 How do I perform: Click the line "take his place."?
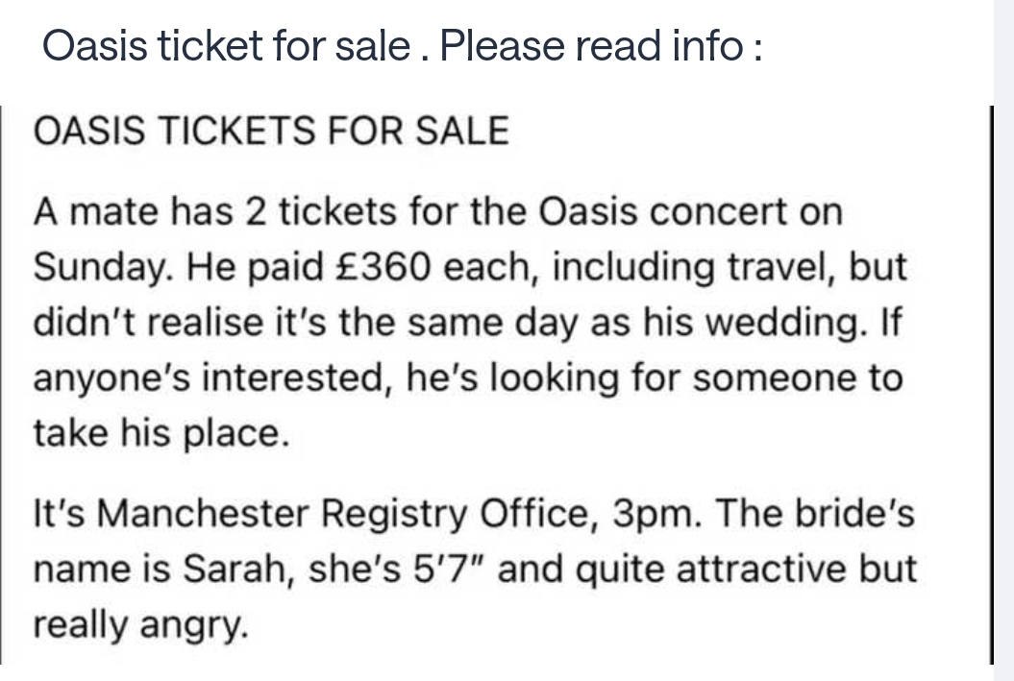pyautogui.click(x=161, y=434)
